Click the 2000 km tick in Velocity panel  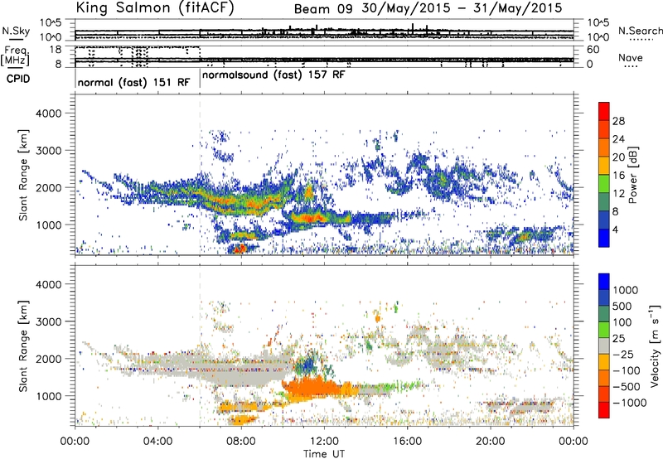pyautogui.click(x=49, y=359)
